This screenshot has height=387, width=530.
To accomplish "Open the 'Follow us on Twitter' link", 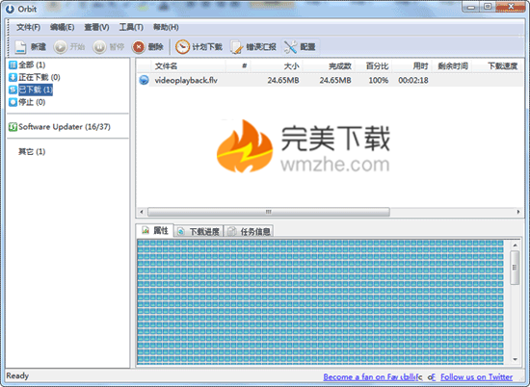I will pyautogui.click(x=477, y=376).
